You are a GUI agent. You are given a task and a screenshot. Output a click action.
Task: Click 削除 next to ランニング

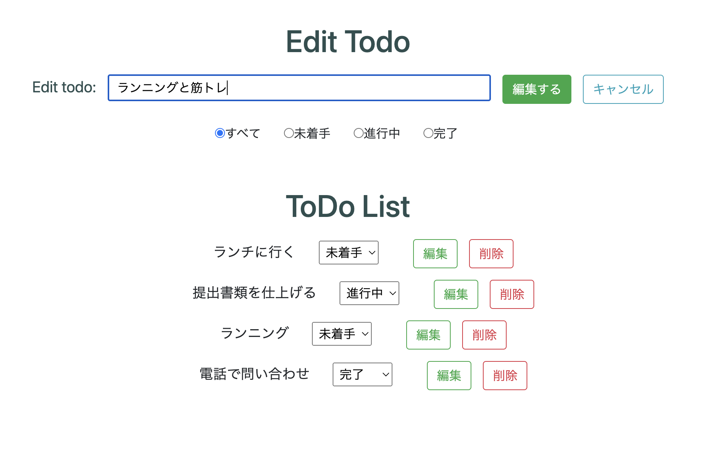click(x=484, y=335)
